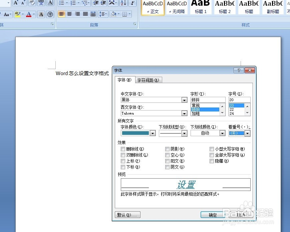This screenshot has width=290, height=232.
Task: Click the Multilevel List icon
Action: (x=84, y=3)
